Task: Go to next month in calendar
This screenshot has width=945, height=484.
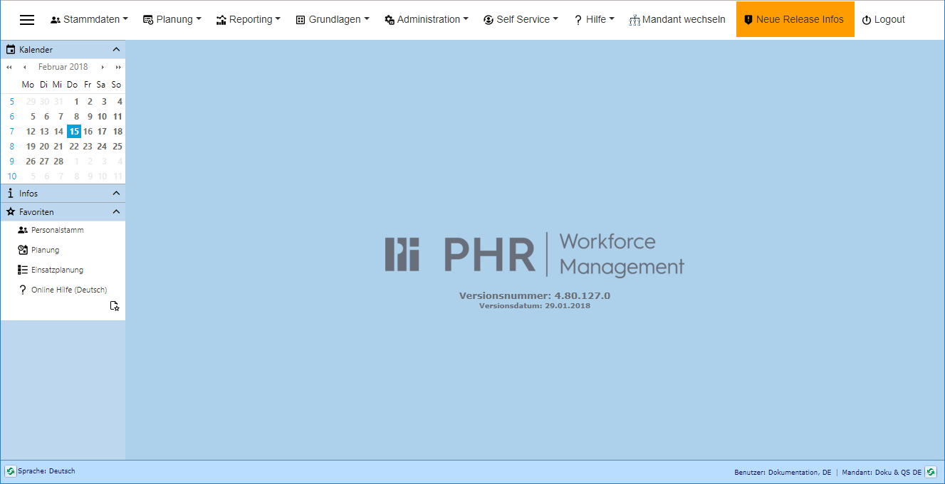Action: point(103,67)
